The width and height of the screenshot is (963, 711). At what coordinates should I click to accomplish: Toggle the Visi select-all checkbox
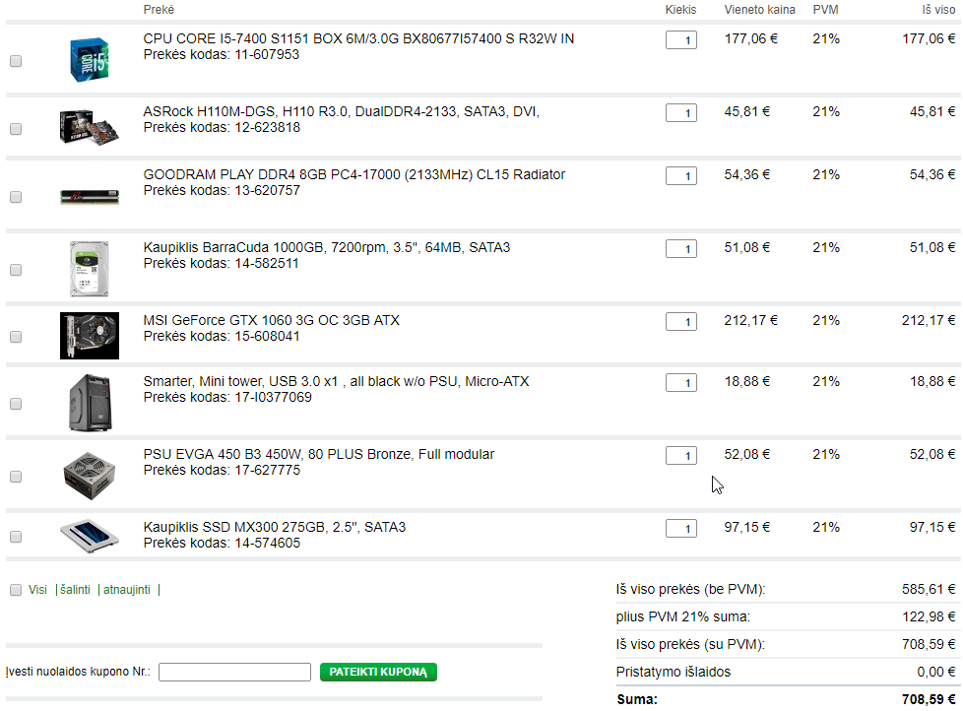(16, 590)
